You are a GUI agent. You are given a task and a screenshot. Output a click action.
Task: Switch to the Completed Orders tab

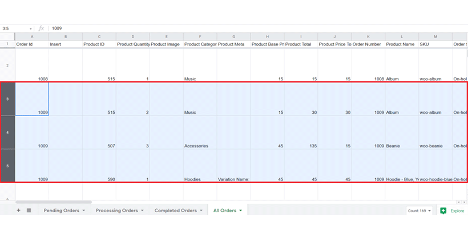click(x=176, y=211)
